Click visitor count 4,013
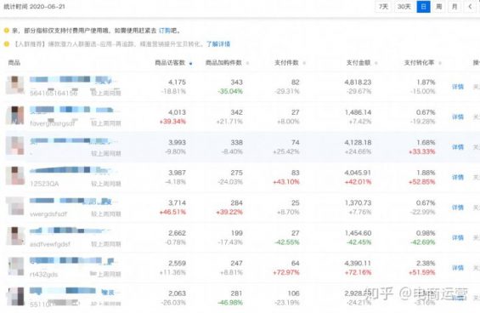 pos(177,112)
